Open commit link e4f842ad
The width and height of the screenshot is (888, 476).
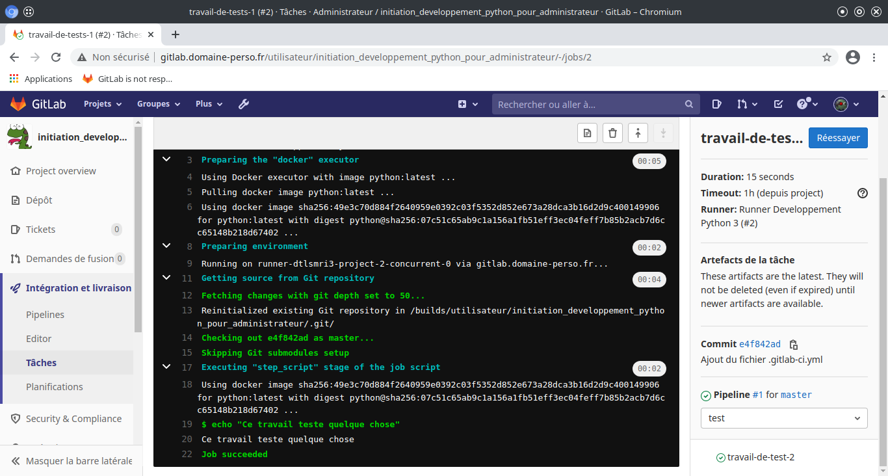(x=759, y=345)
